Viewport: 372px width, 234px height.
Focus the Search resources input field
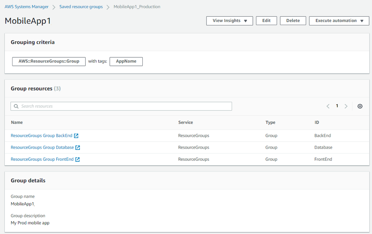121,106
